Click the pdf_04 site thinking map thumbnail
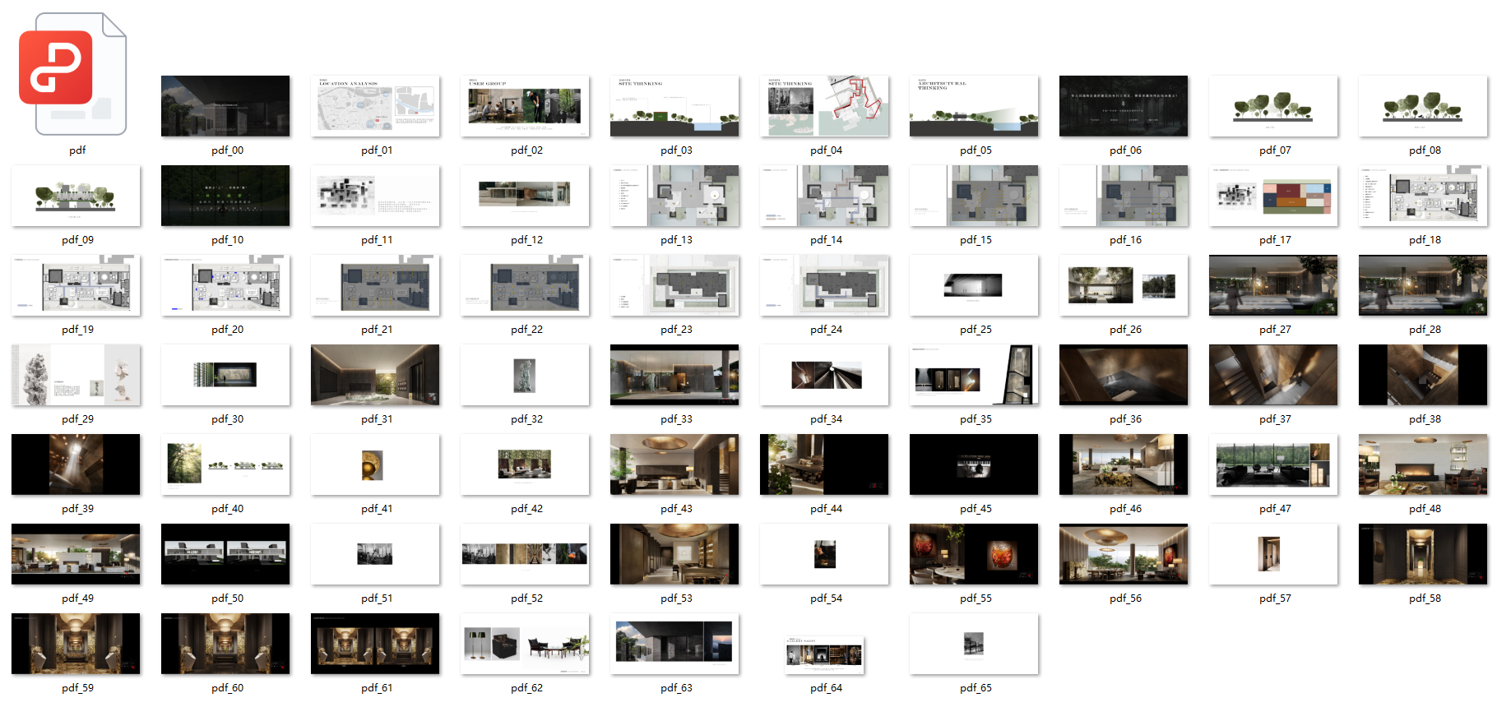1497x707 pixels. tap(824, 106)
